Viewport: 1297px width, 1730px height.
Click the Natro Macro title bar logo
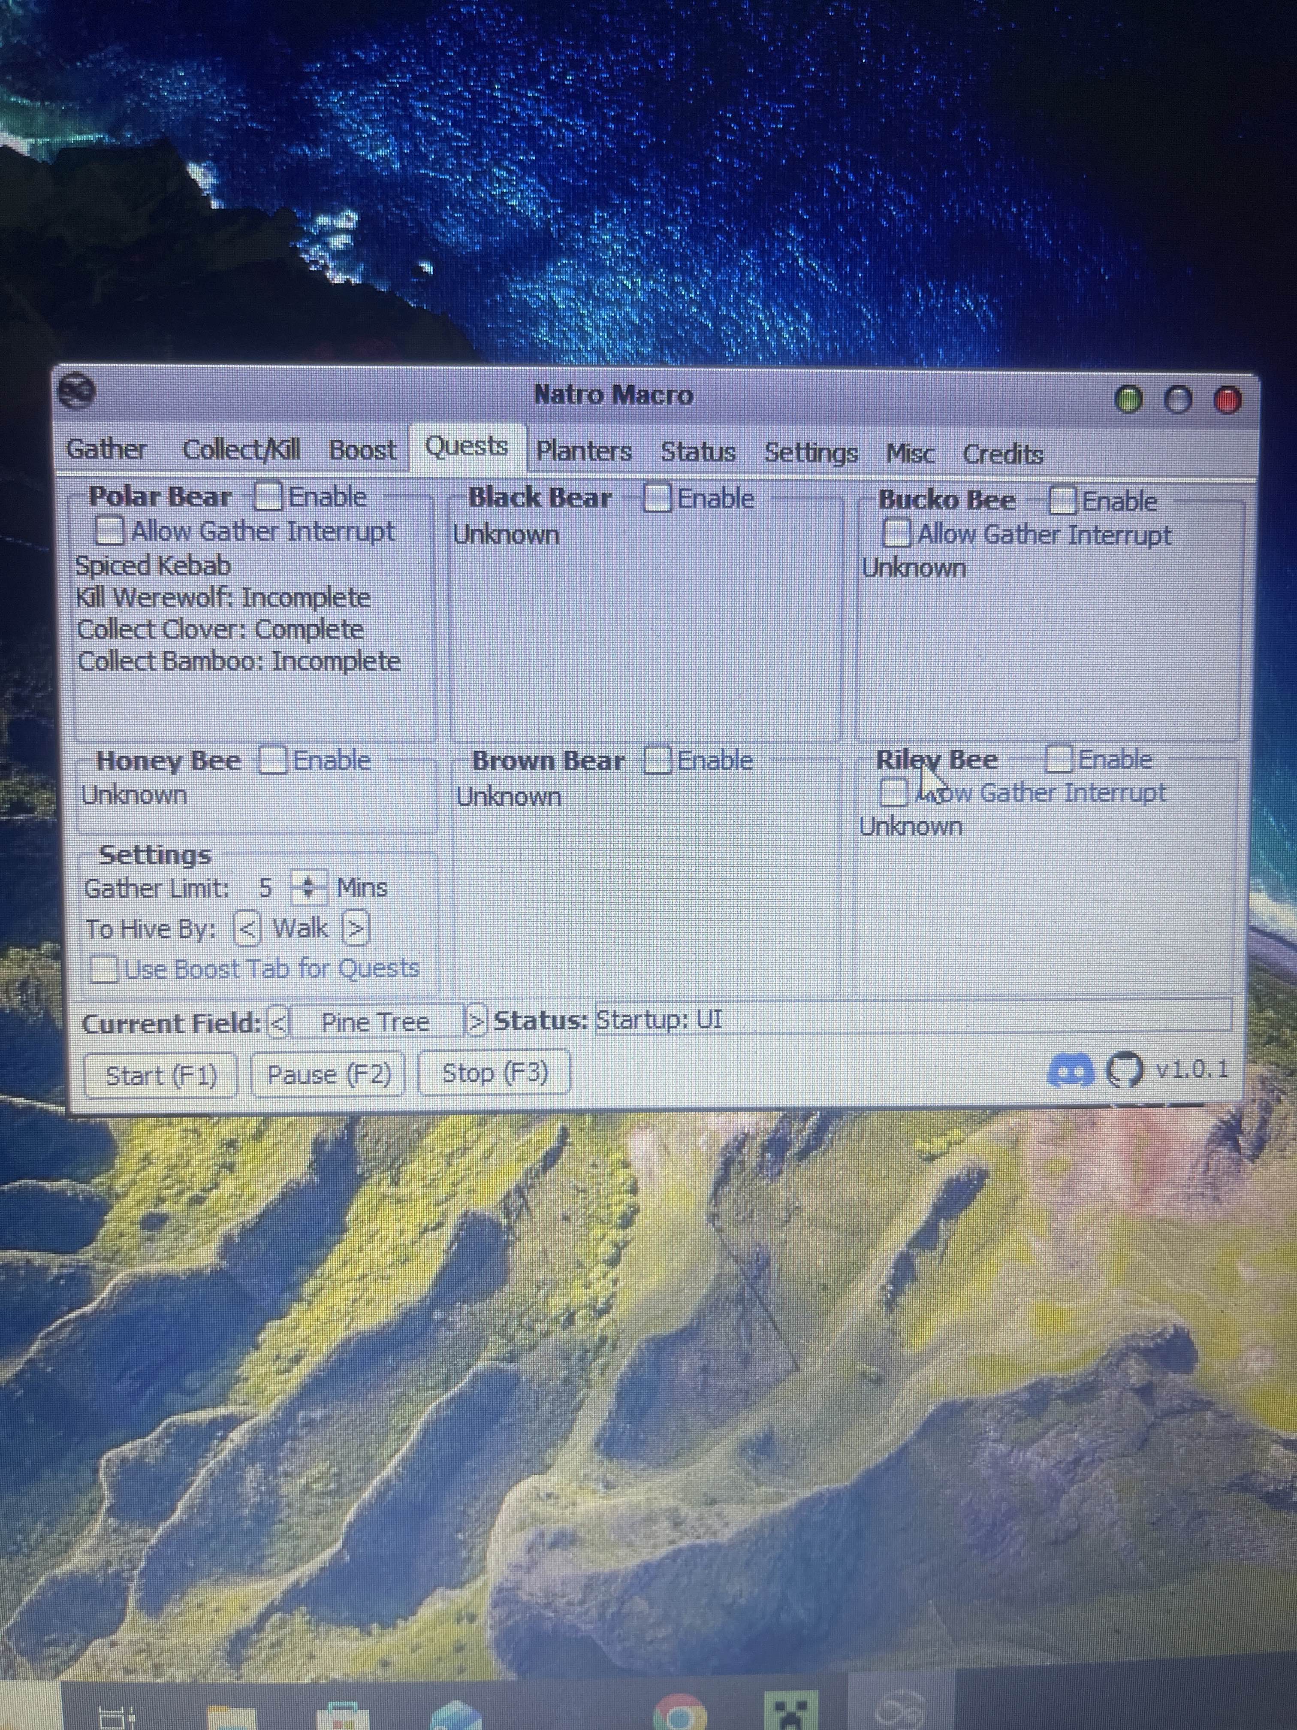click(77, 390)
